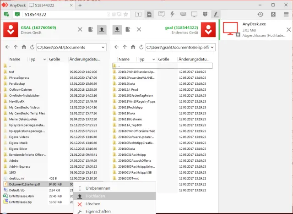Click the upload button for local device

[102, 29]
